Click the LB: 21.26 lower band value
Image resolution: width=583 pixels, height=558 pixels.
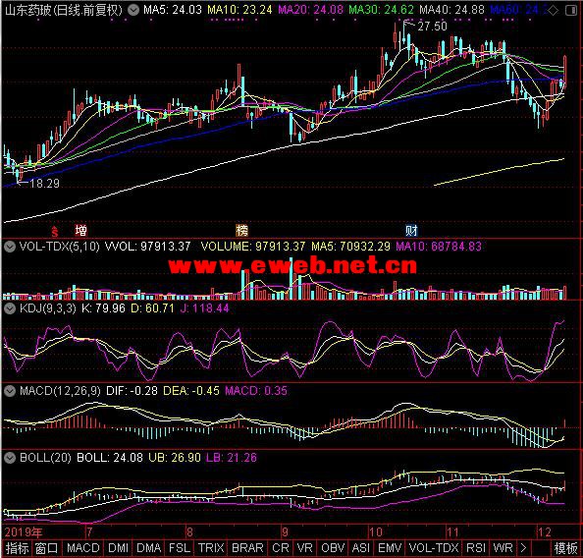click(232, 458)
